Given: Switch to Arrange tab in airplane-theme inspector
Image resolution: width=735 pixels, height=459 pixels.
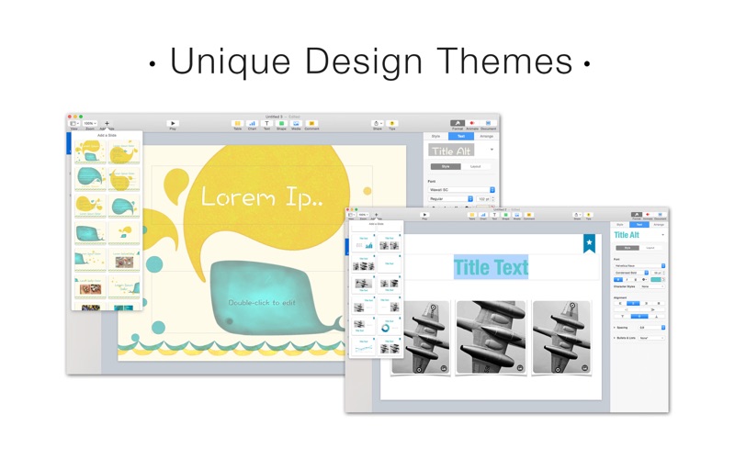Looking at the screenshot, I should (x=659, y=225).
